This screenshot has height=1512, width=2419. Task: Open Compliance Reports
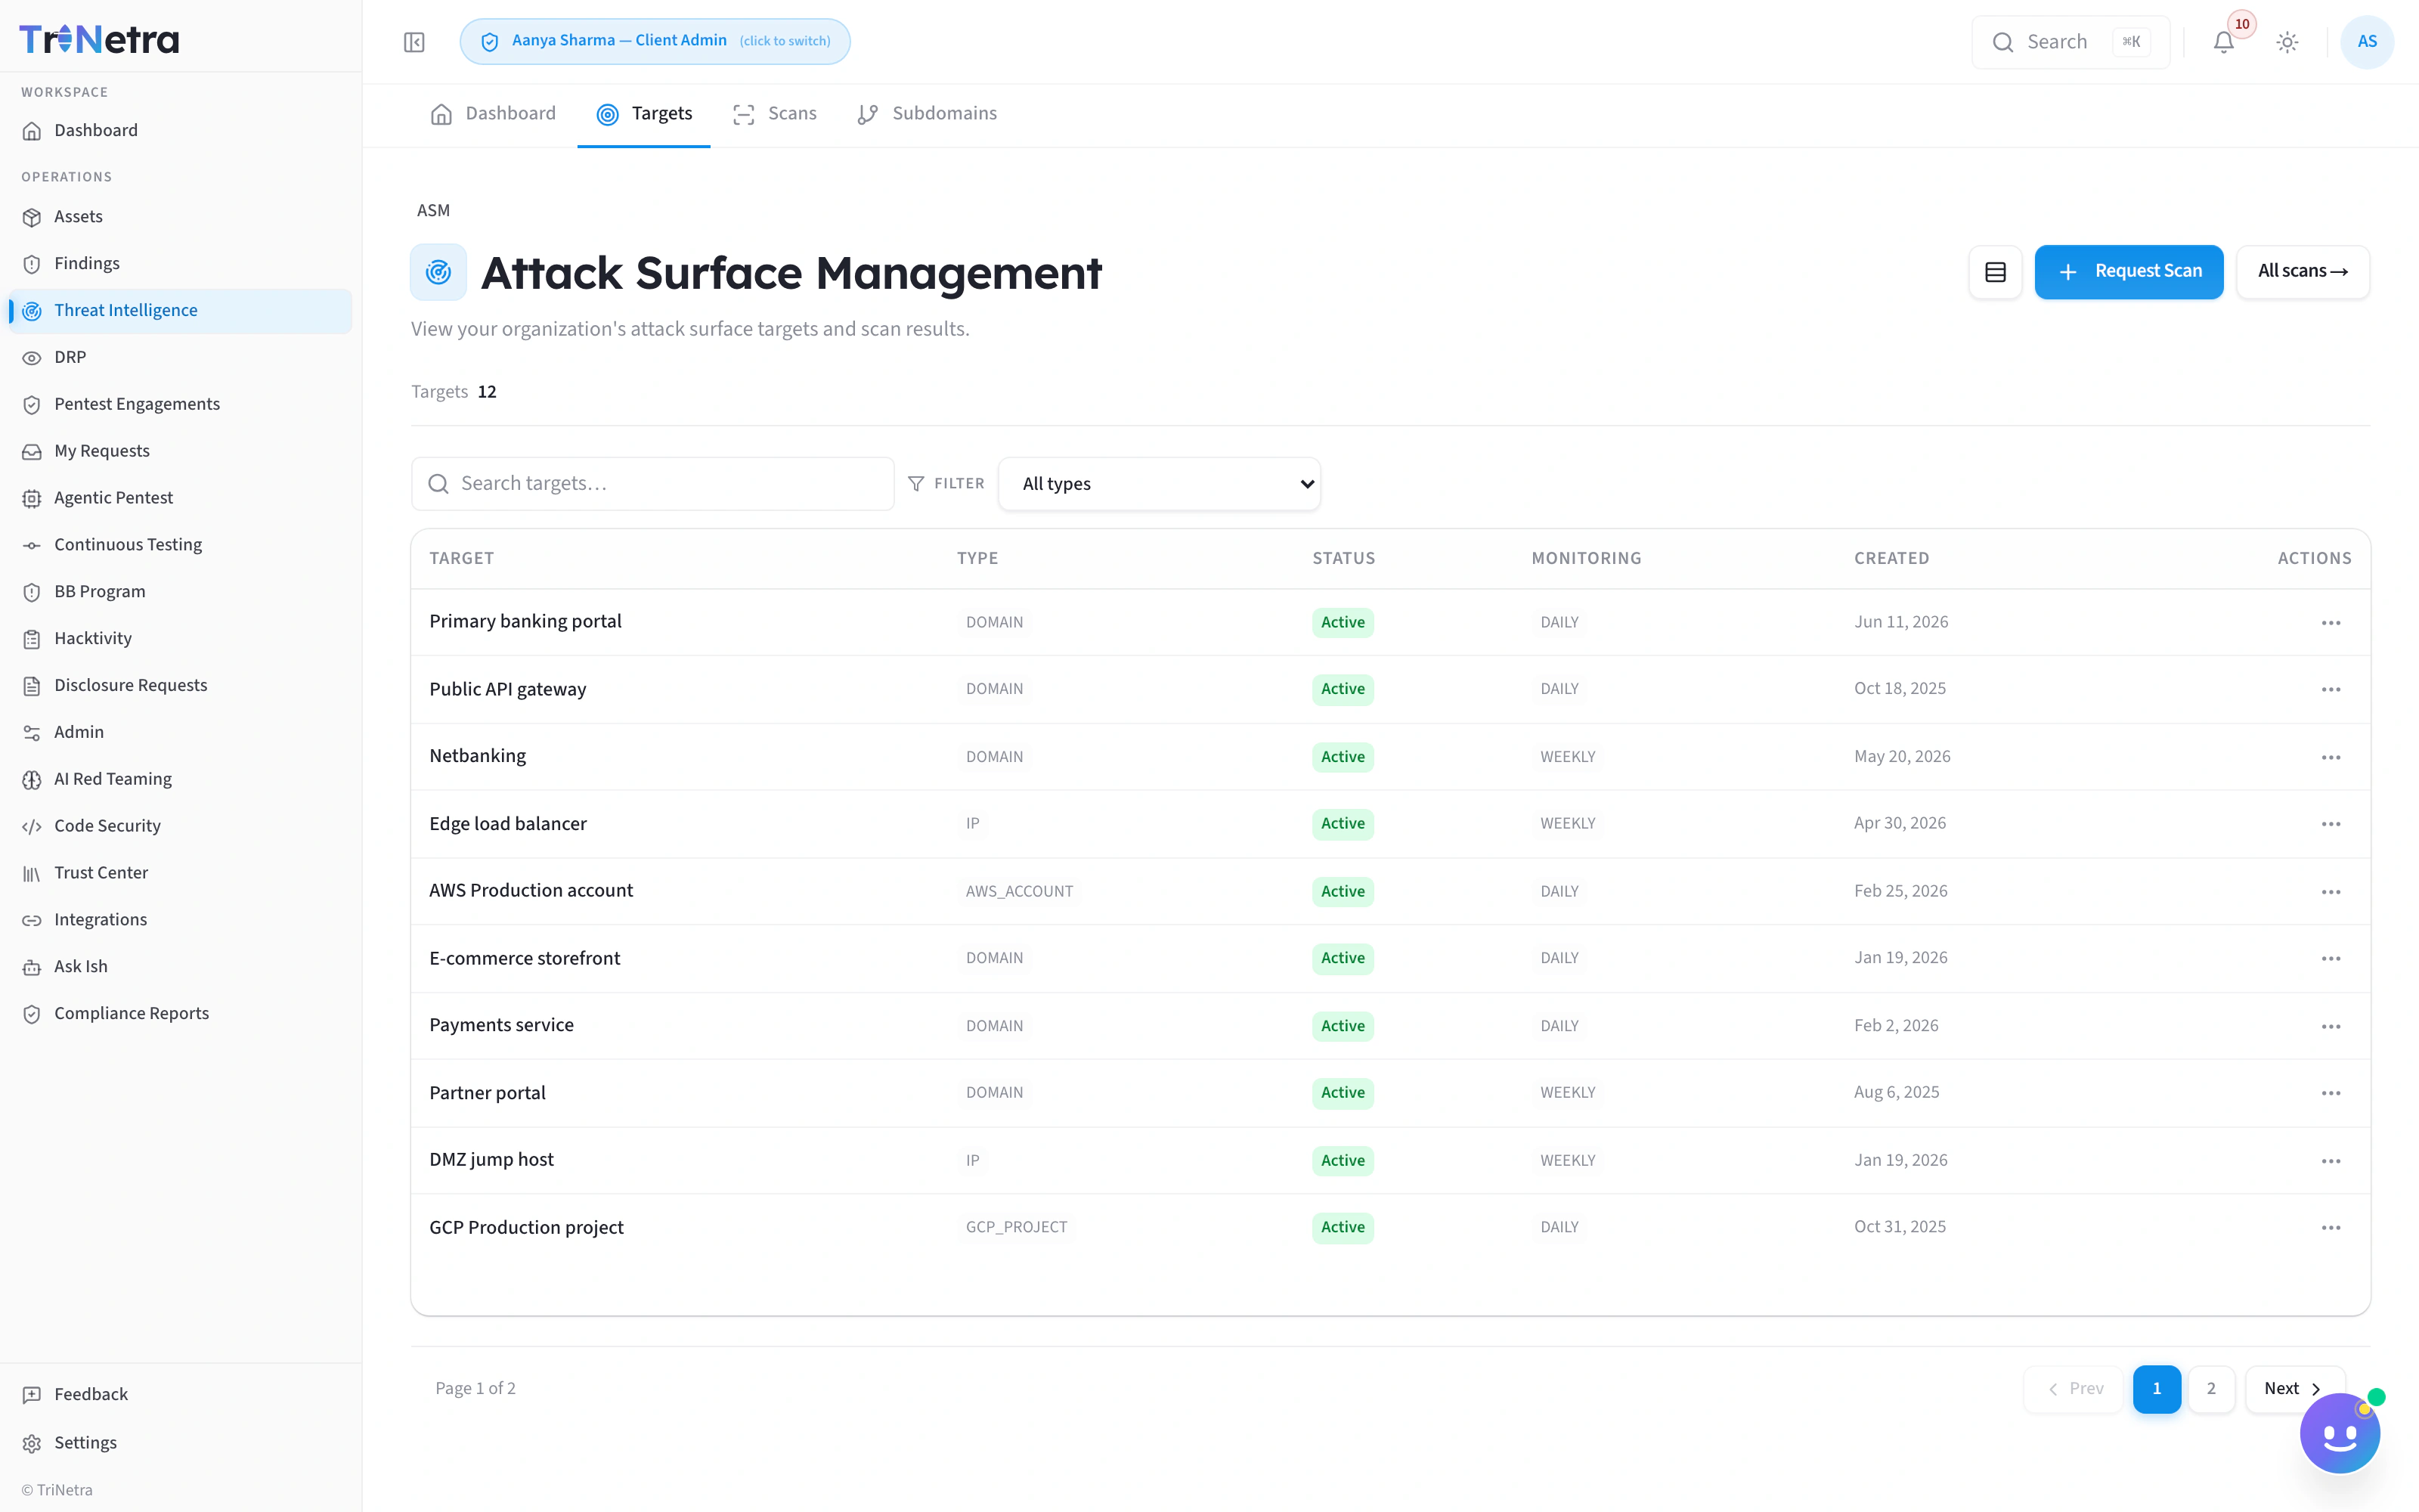(x=180, y=1014)
